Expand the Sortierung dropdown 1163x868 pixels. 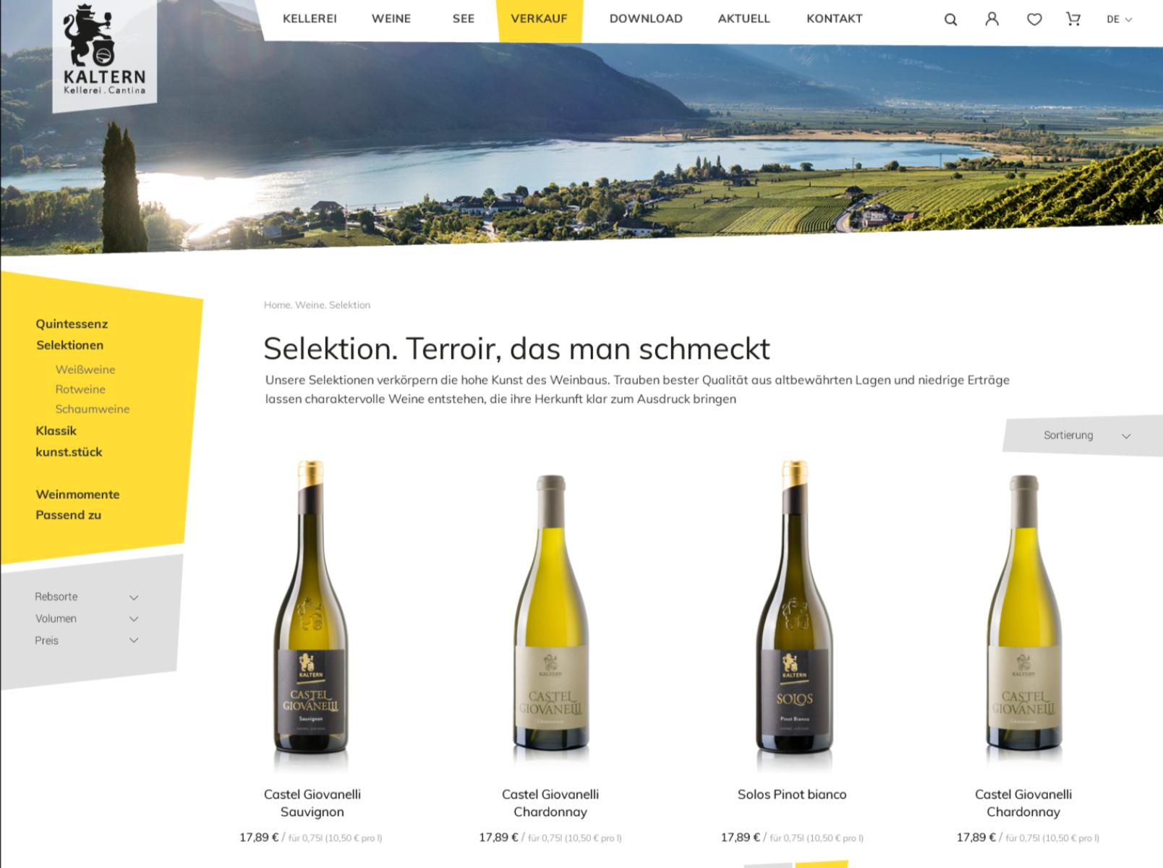point(1083,435)
